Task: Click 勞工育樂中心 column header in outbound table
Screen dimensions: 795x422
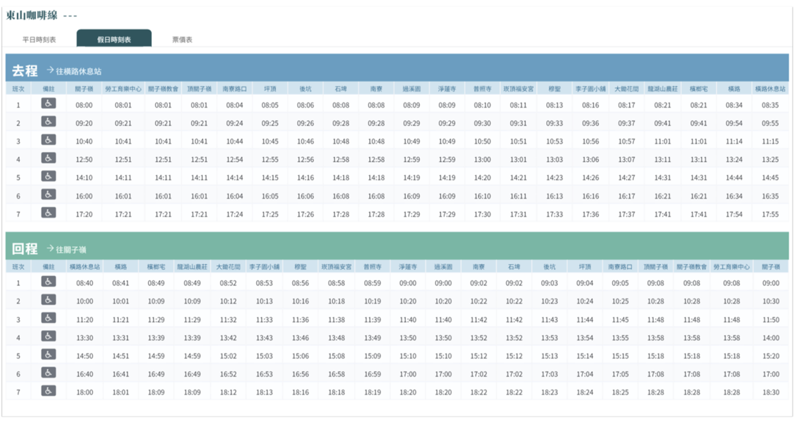Action: [x=124, y=88]
